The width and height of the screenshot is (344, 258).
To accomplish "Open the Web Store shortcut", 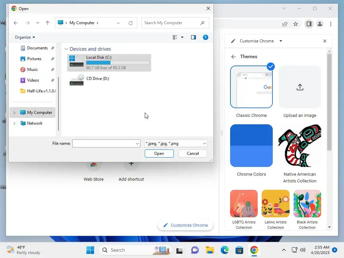I will tap(93, 172).
